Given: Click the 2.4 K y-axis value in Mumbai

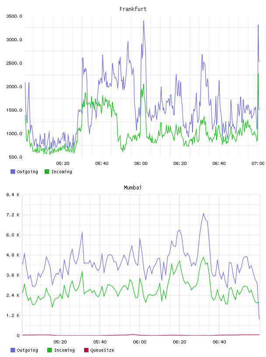Looking at the screenshot, I should click(13, 295).
